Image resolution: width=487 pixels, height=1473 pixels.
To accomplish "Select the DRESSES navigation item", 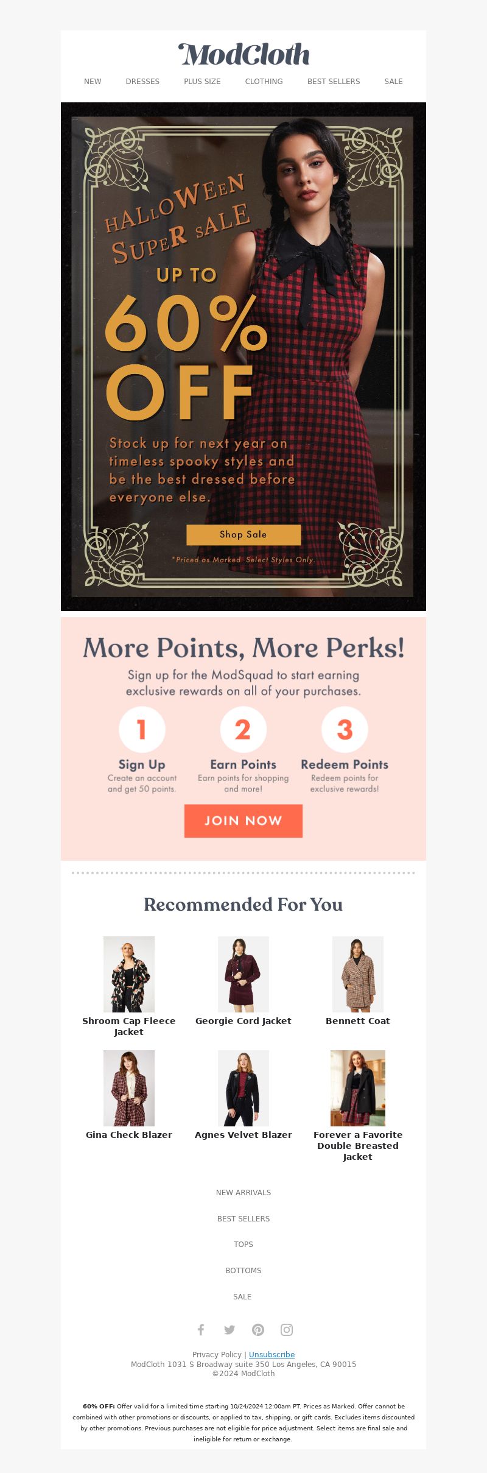I will pos(142,82).
